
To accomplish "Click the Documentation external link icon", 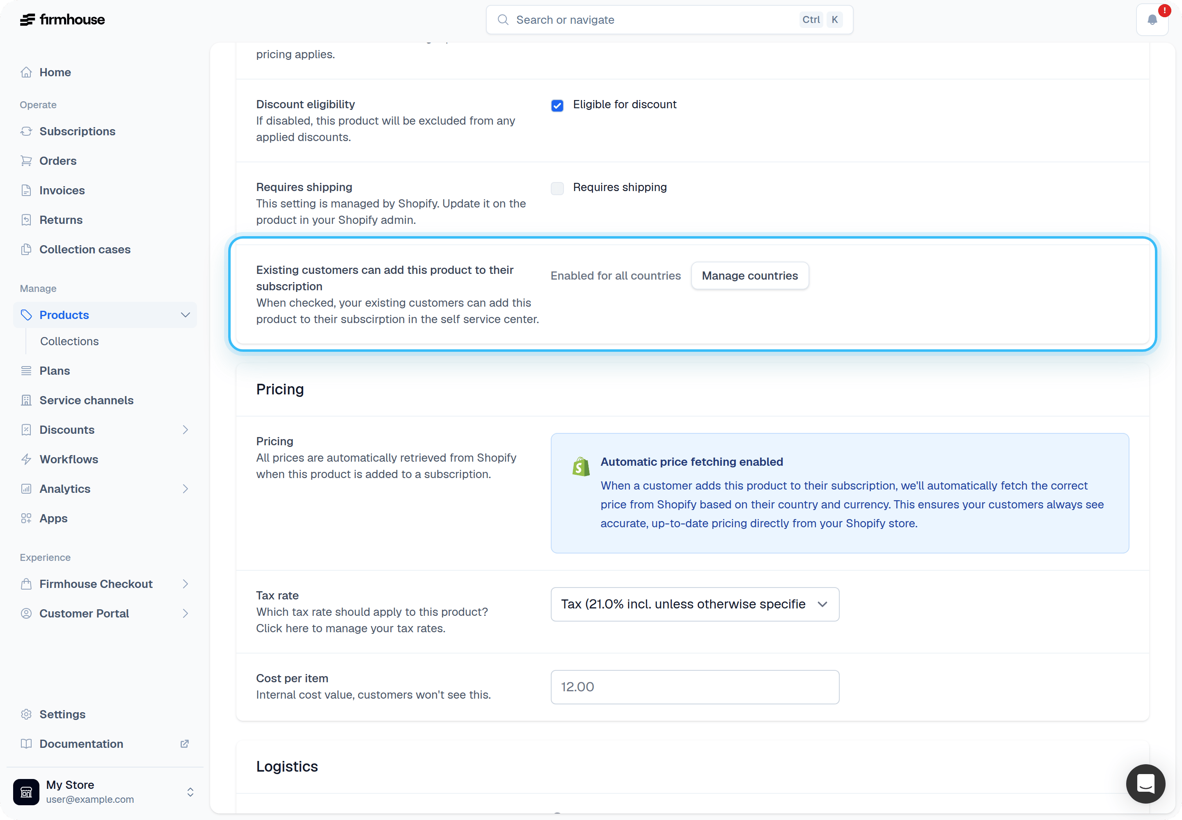I will pyautogui.click(x=185, y=744).
